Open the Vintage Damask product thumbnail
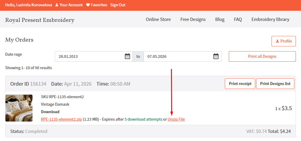 [19, 108]
